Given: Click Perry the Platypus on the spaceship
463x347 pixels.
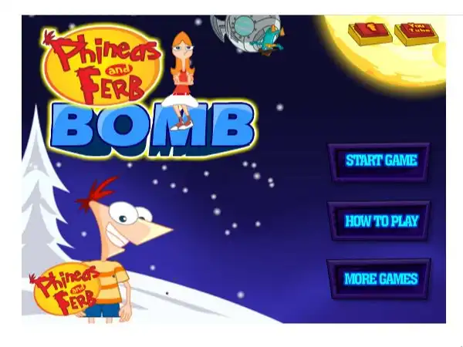Looking at the screenshot, I should 267,40.
